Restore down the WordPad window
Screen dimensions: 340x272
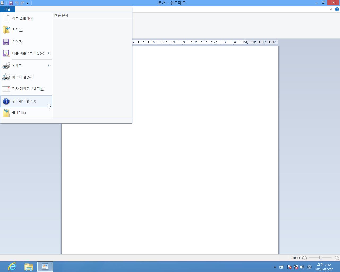tap(324, 3)
